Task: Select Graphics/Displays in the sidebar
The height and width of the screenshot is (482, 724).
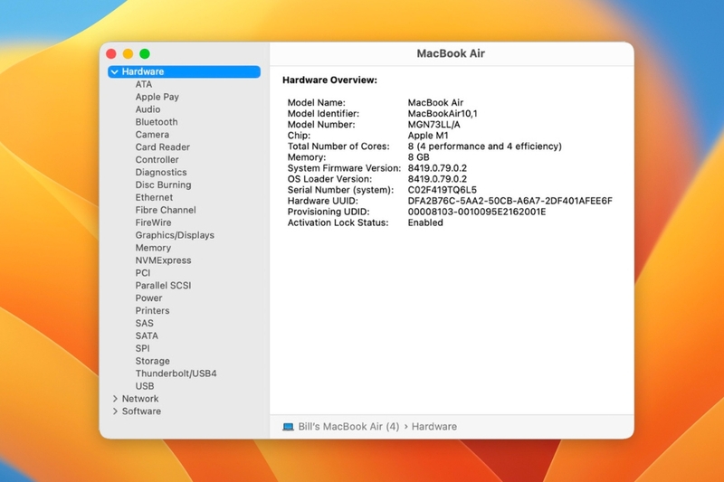Action: (175, 235)
